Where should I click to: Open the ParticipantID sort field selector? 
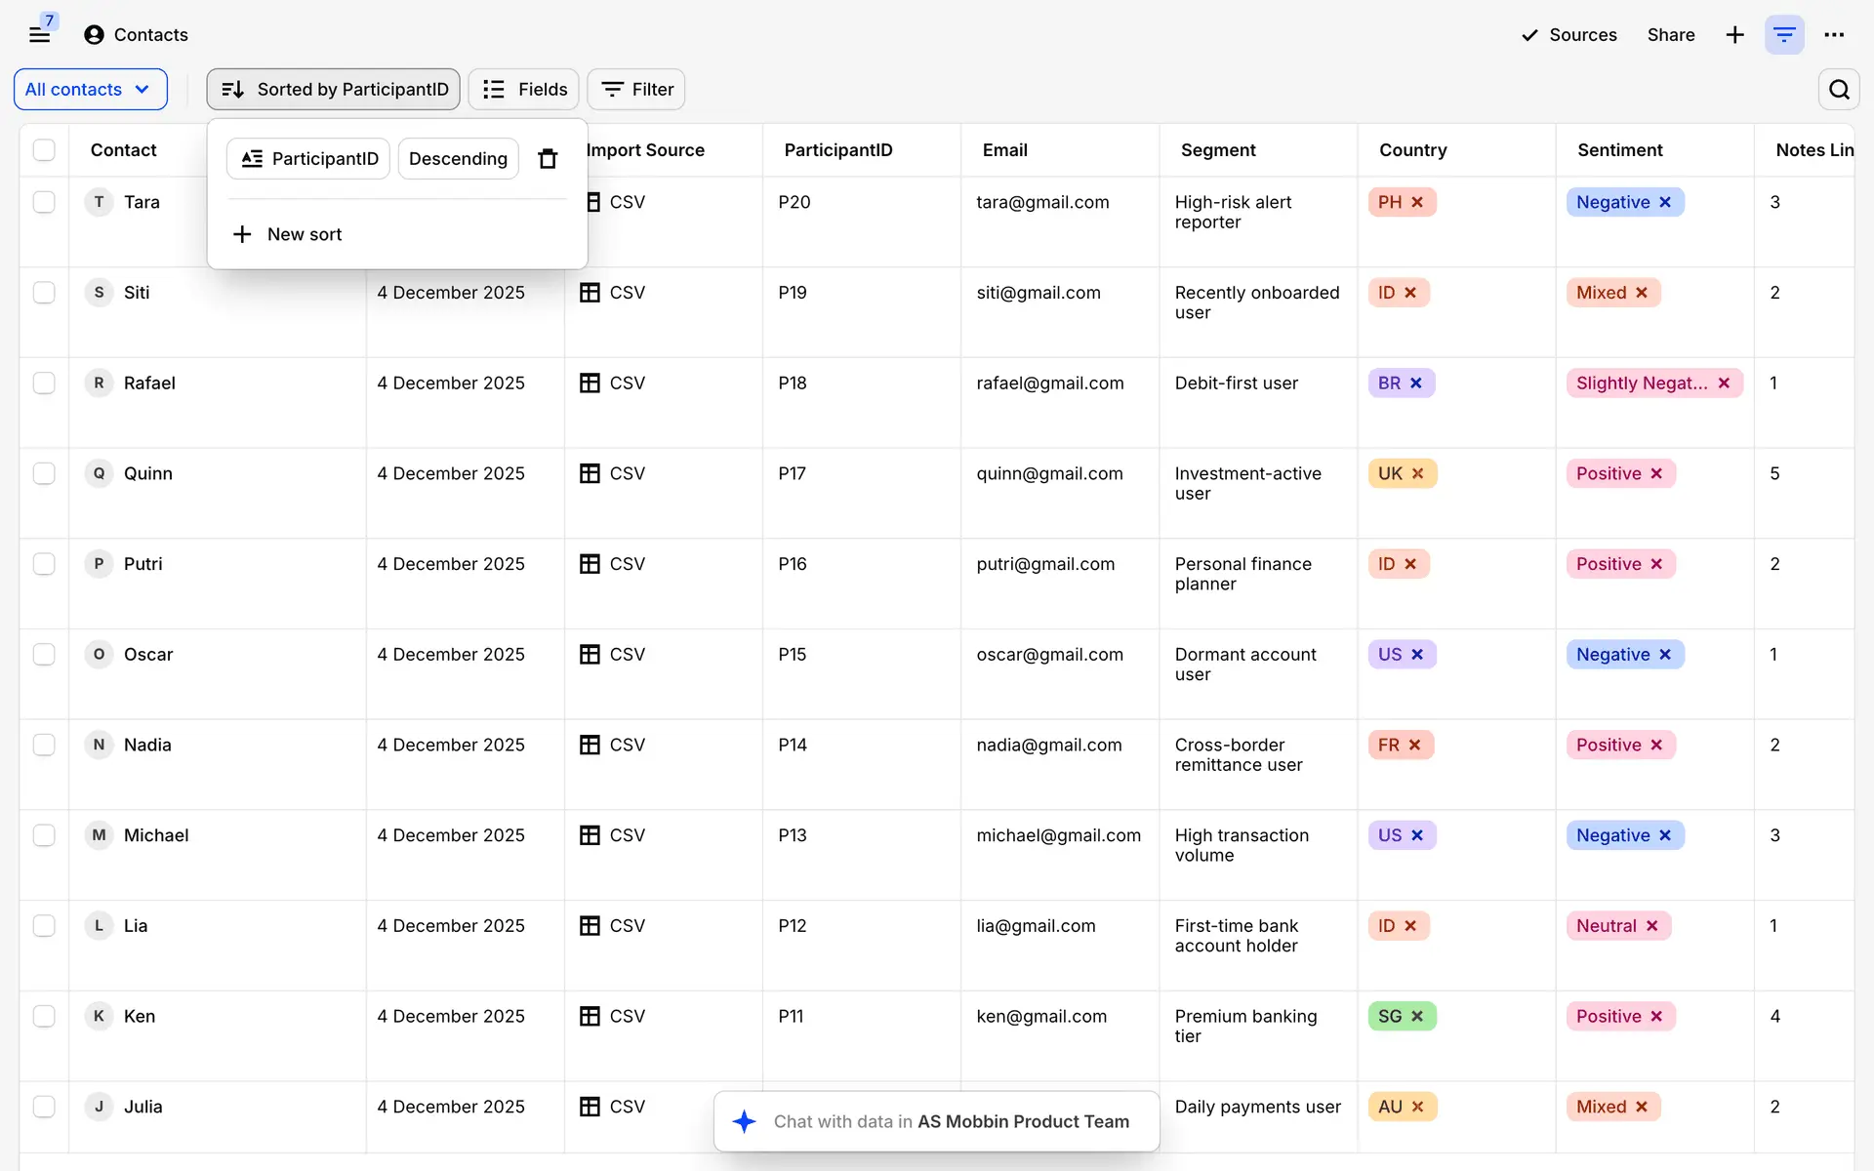pyautogui.click(x=308, y=159)
